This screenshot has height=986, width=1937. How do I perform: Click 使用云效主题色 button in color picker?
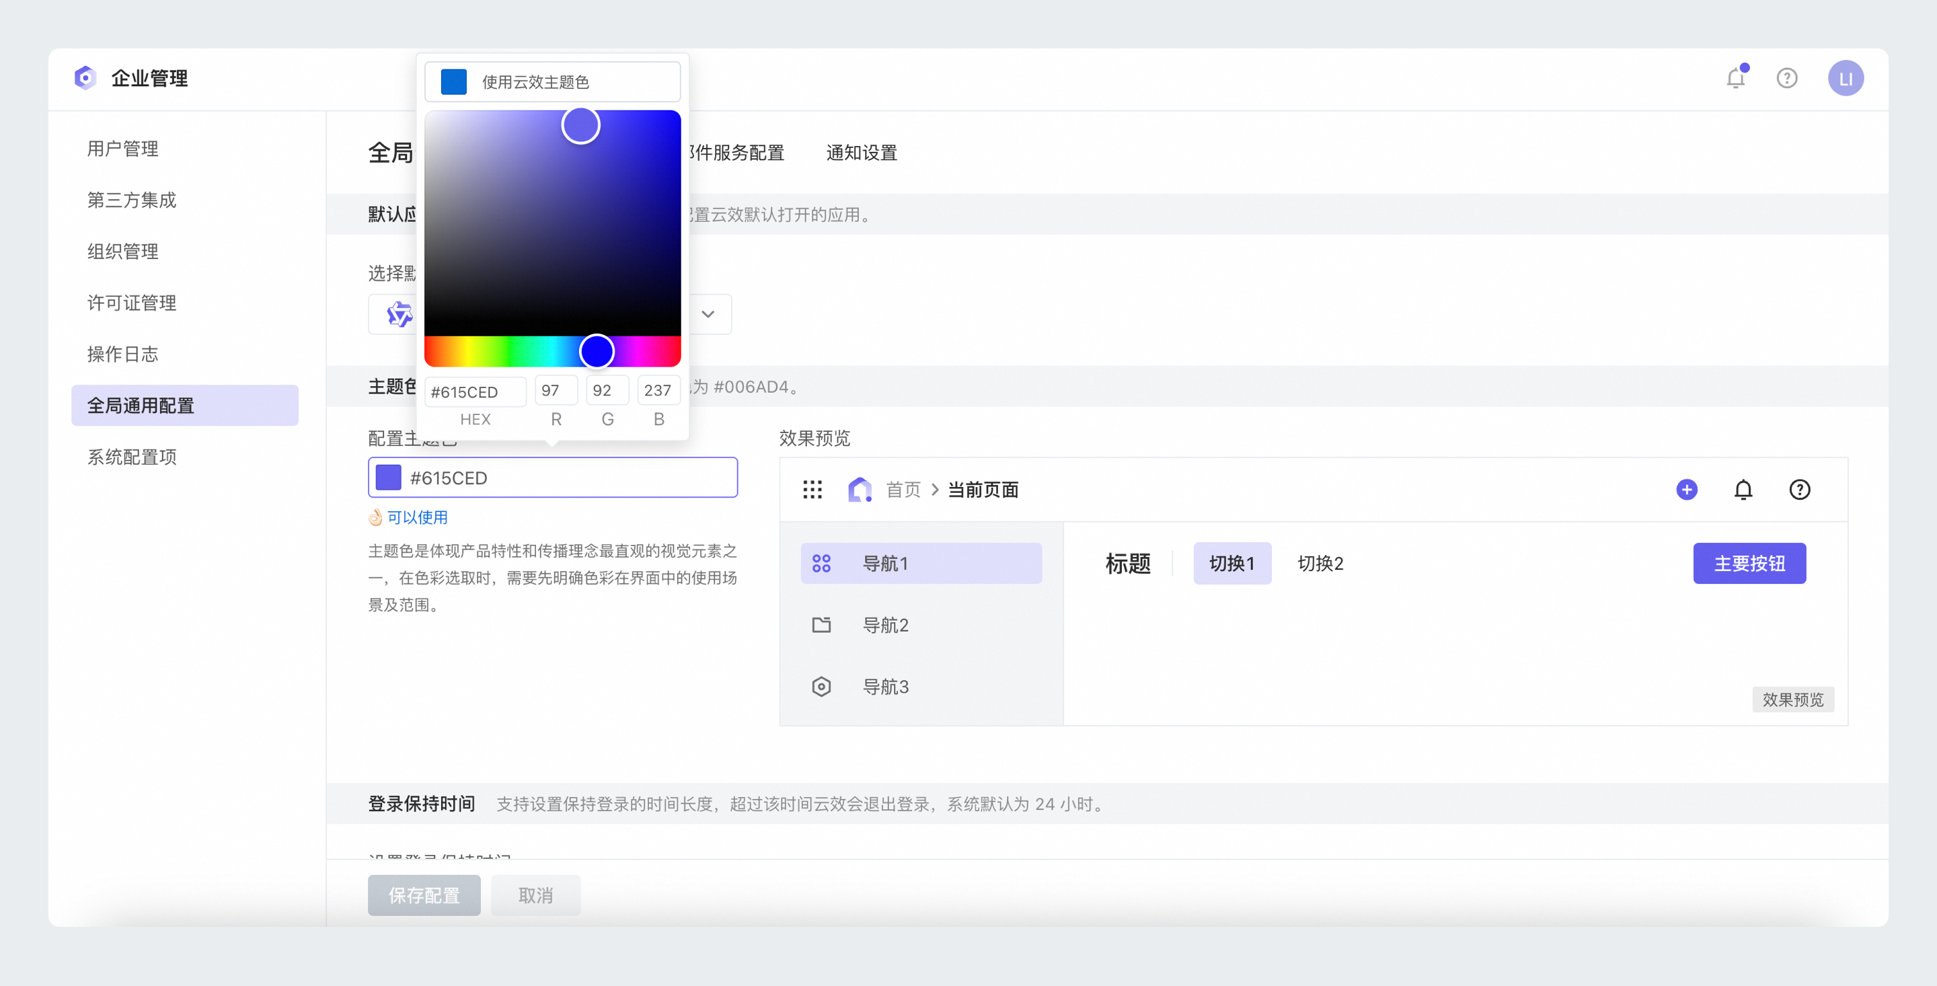(x=552, y=82)
